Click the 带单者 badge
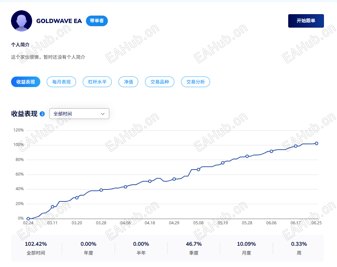The height and width of the screenshot is (267, 337). tap(97, 21)
